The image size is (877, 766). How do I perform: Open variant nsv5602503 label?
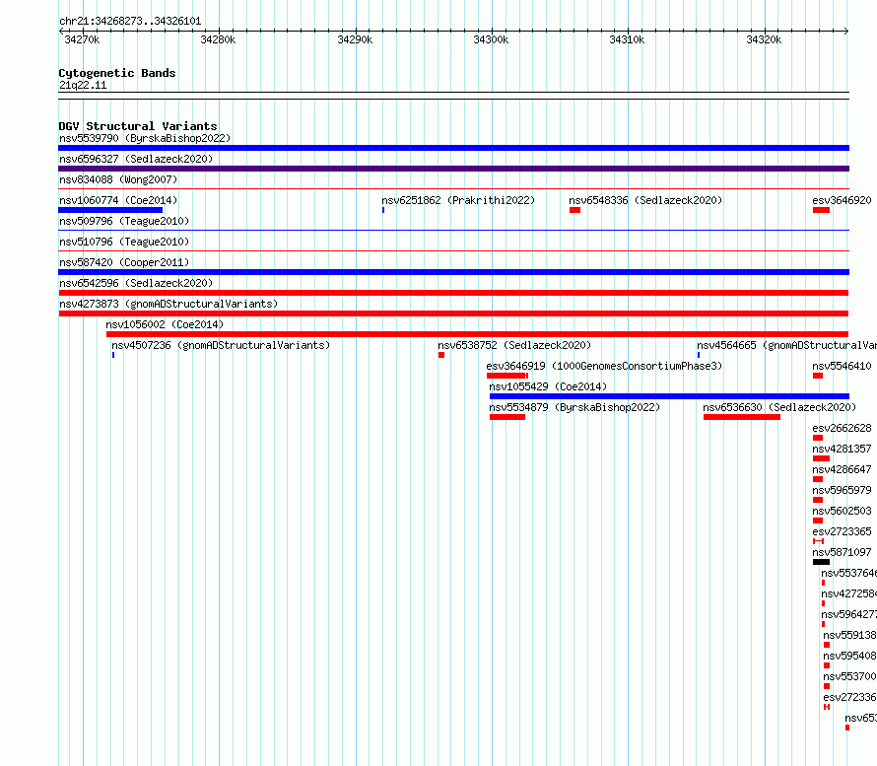pos(842,511)
